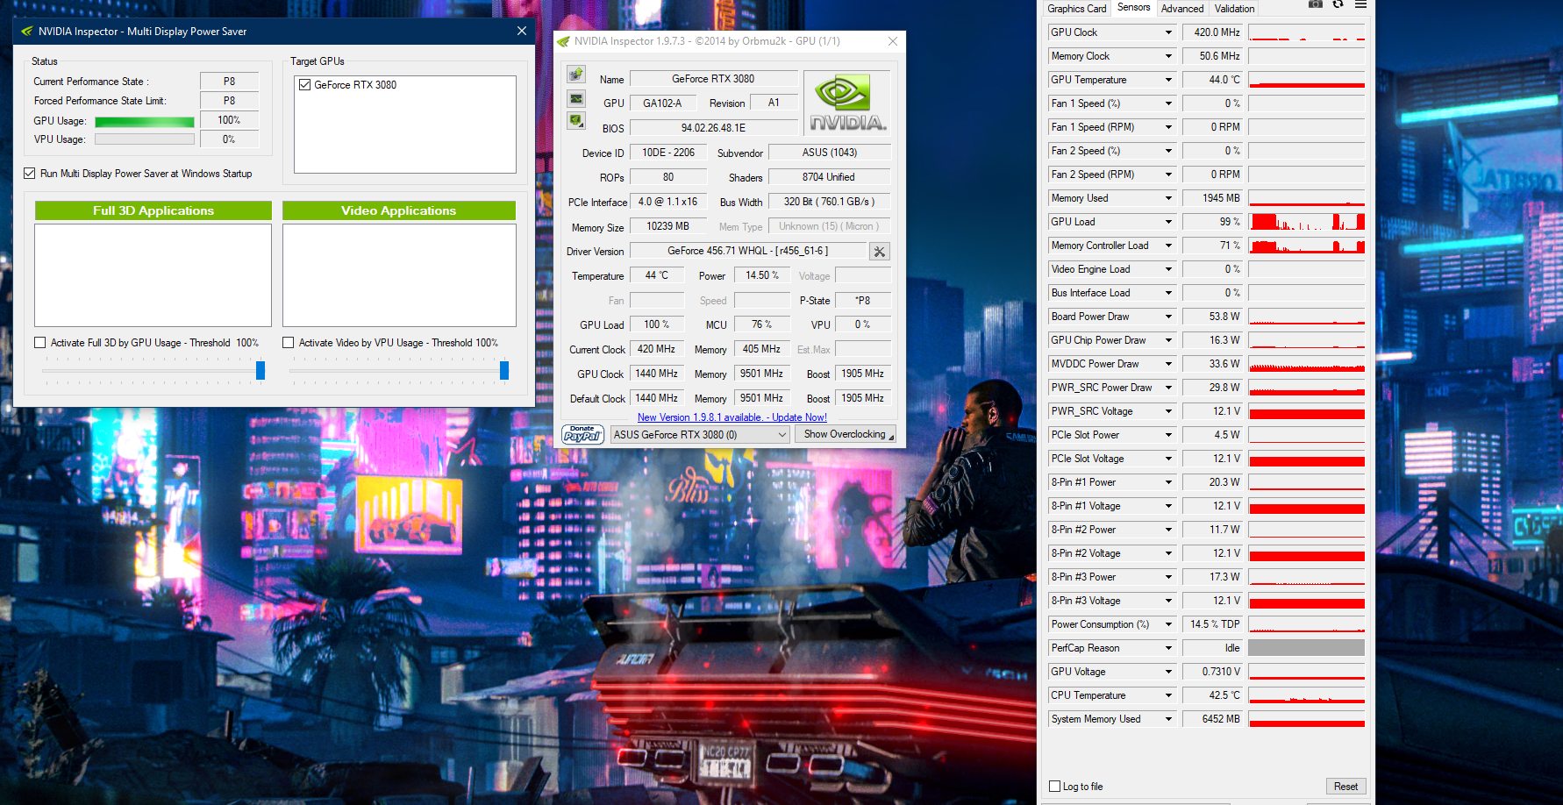The image size is (1563, 805).
Task: Click the GPU Load sensor graph
Action: (1307, 222)
